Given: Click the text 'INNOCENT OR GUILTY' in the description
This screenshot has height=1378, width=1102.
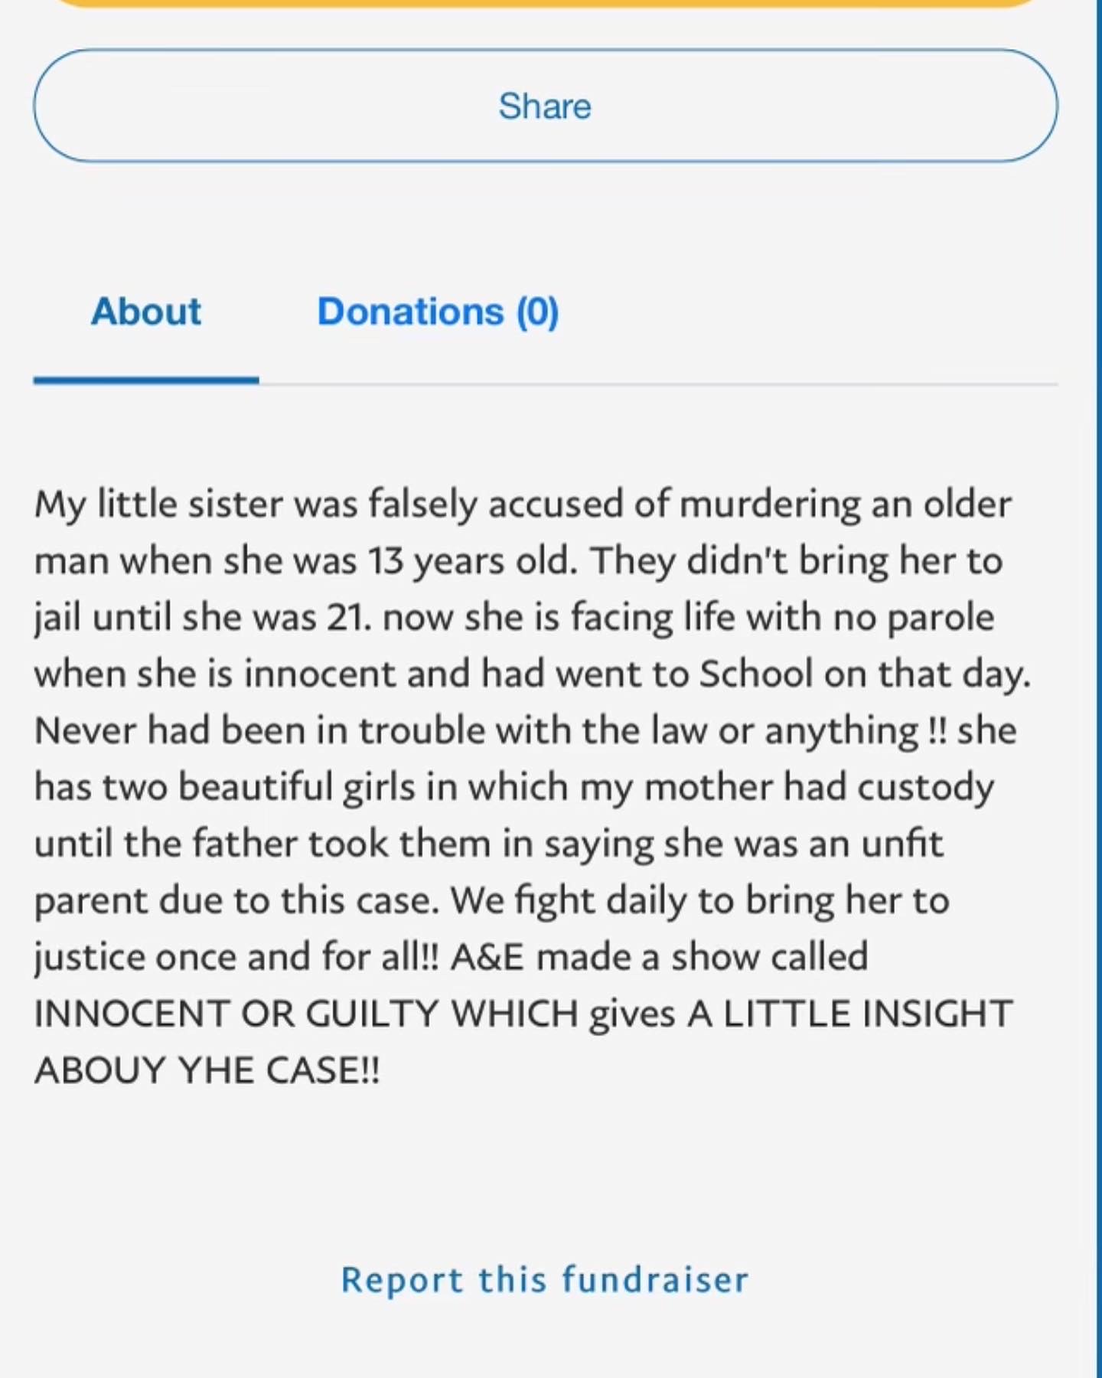Looking at the screenshot, I should tap(236, 1014).
